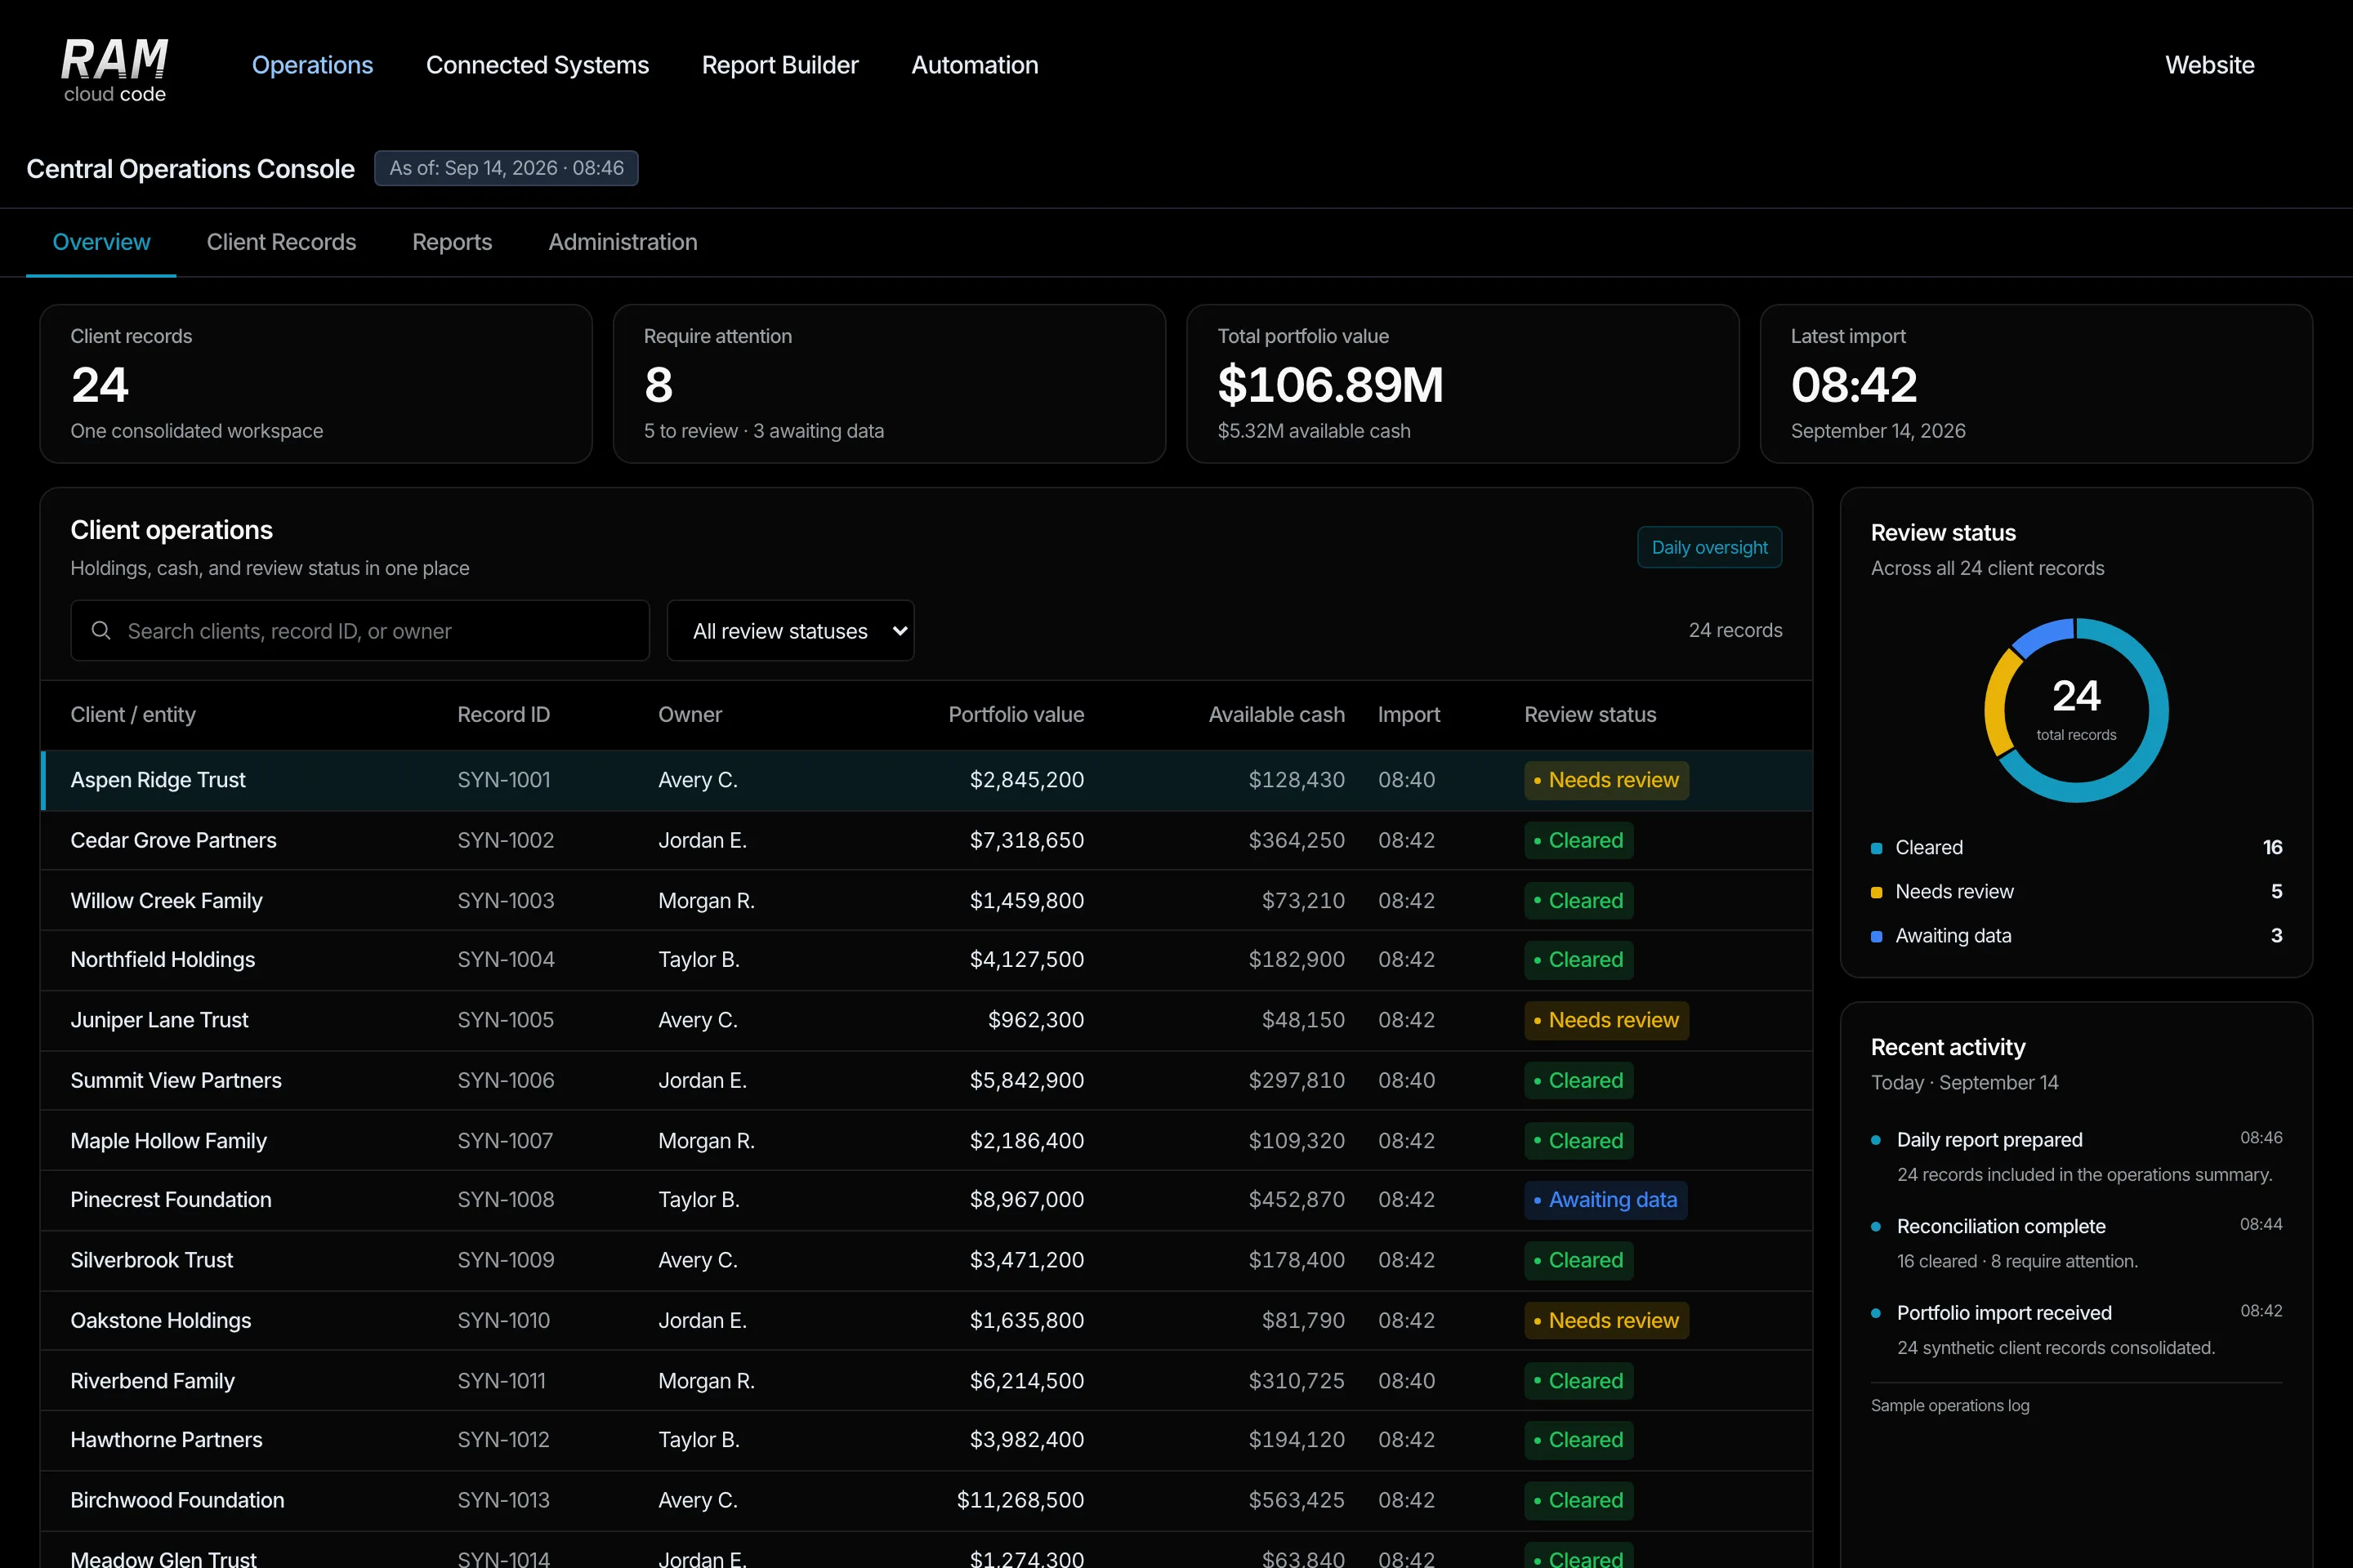Open the Automation menu item
Image resolution: width=2353 pixels, height=1568 pixels.
[975, 65]
